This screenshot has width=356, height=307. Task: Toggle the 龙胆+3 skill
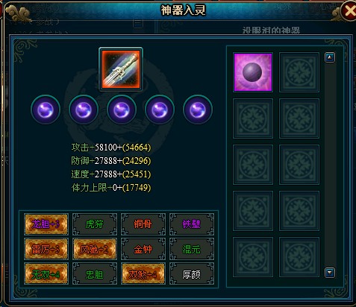pyautogui.click(x=46, y=224)
